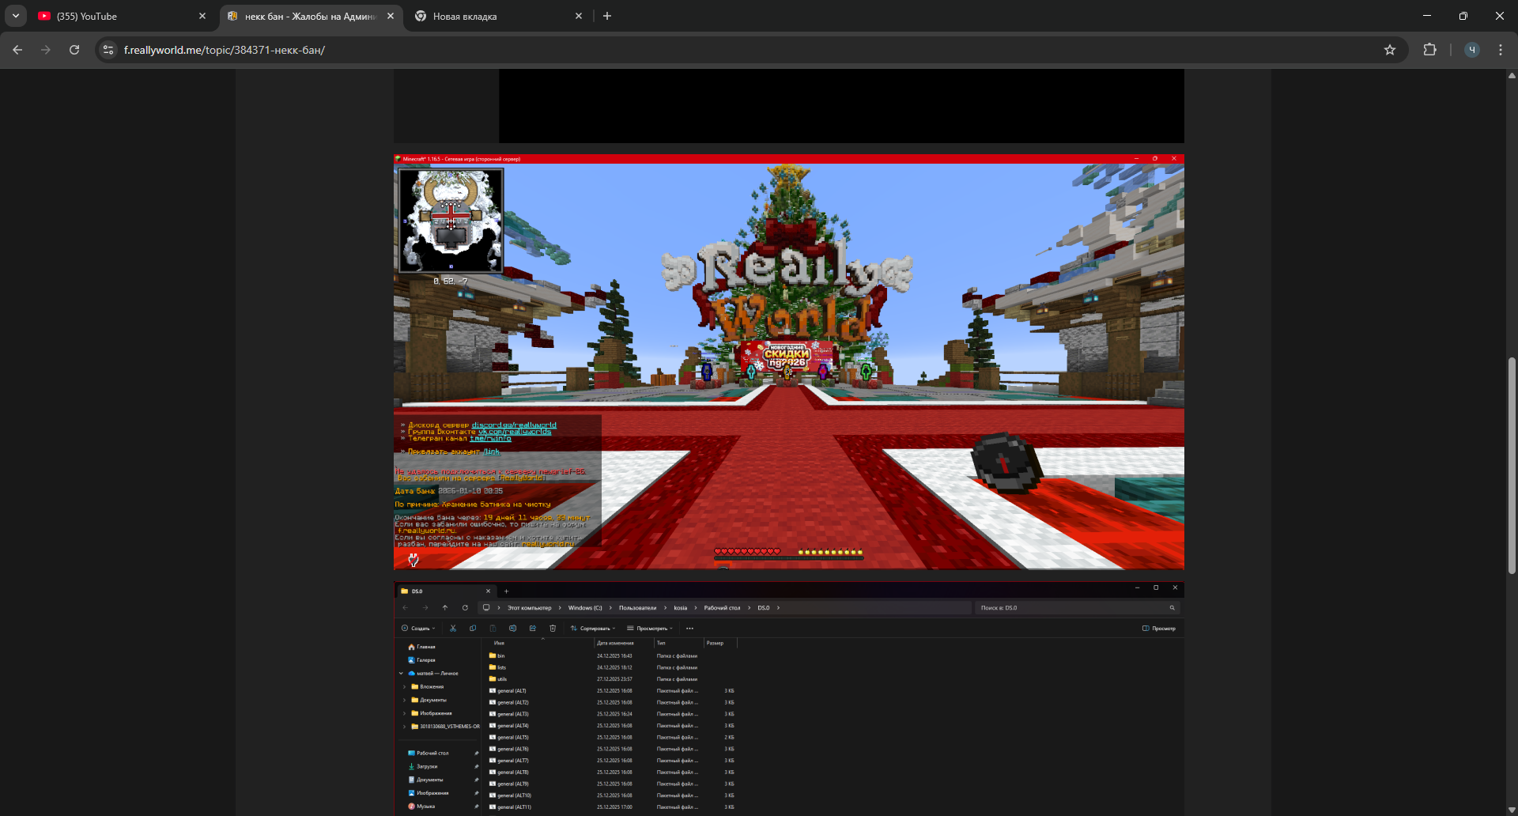Bookmark this page with the star icon
The width and height of the screenshot is (1518, 816).
[1390, 50]
